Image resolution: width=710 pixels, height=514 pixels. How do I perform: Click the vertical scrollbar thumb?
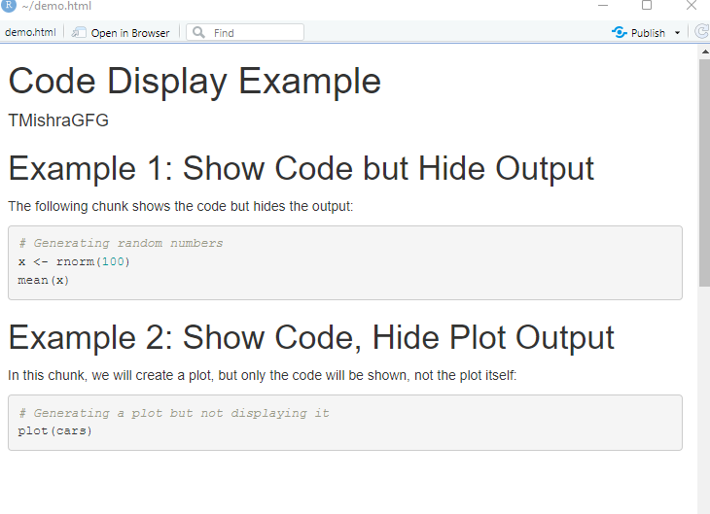704,172
